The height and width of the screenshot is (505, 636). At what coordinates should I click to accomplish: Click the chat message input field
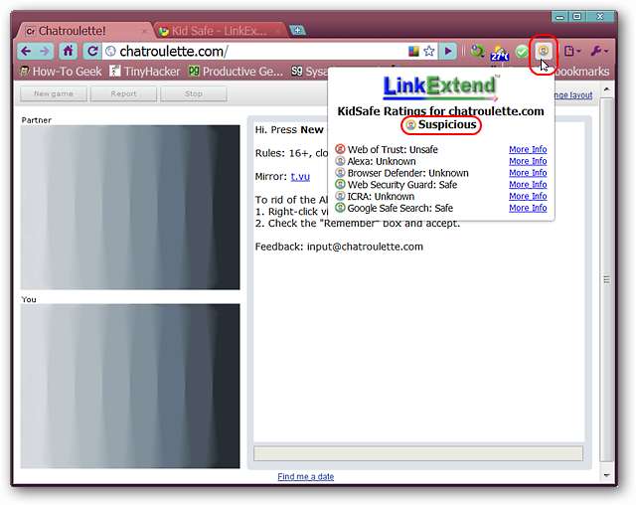(418, 453)
